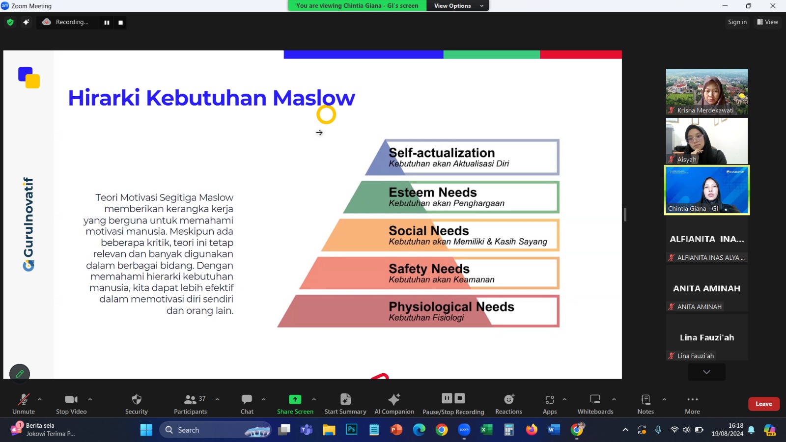Select Krisna Merdekawati's video thumbnail
This screenshot has width=786, height=442.
(x=706, y=92)
